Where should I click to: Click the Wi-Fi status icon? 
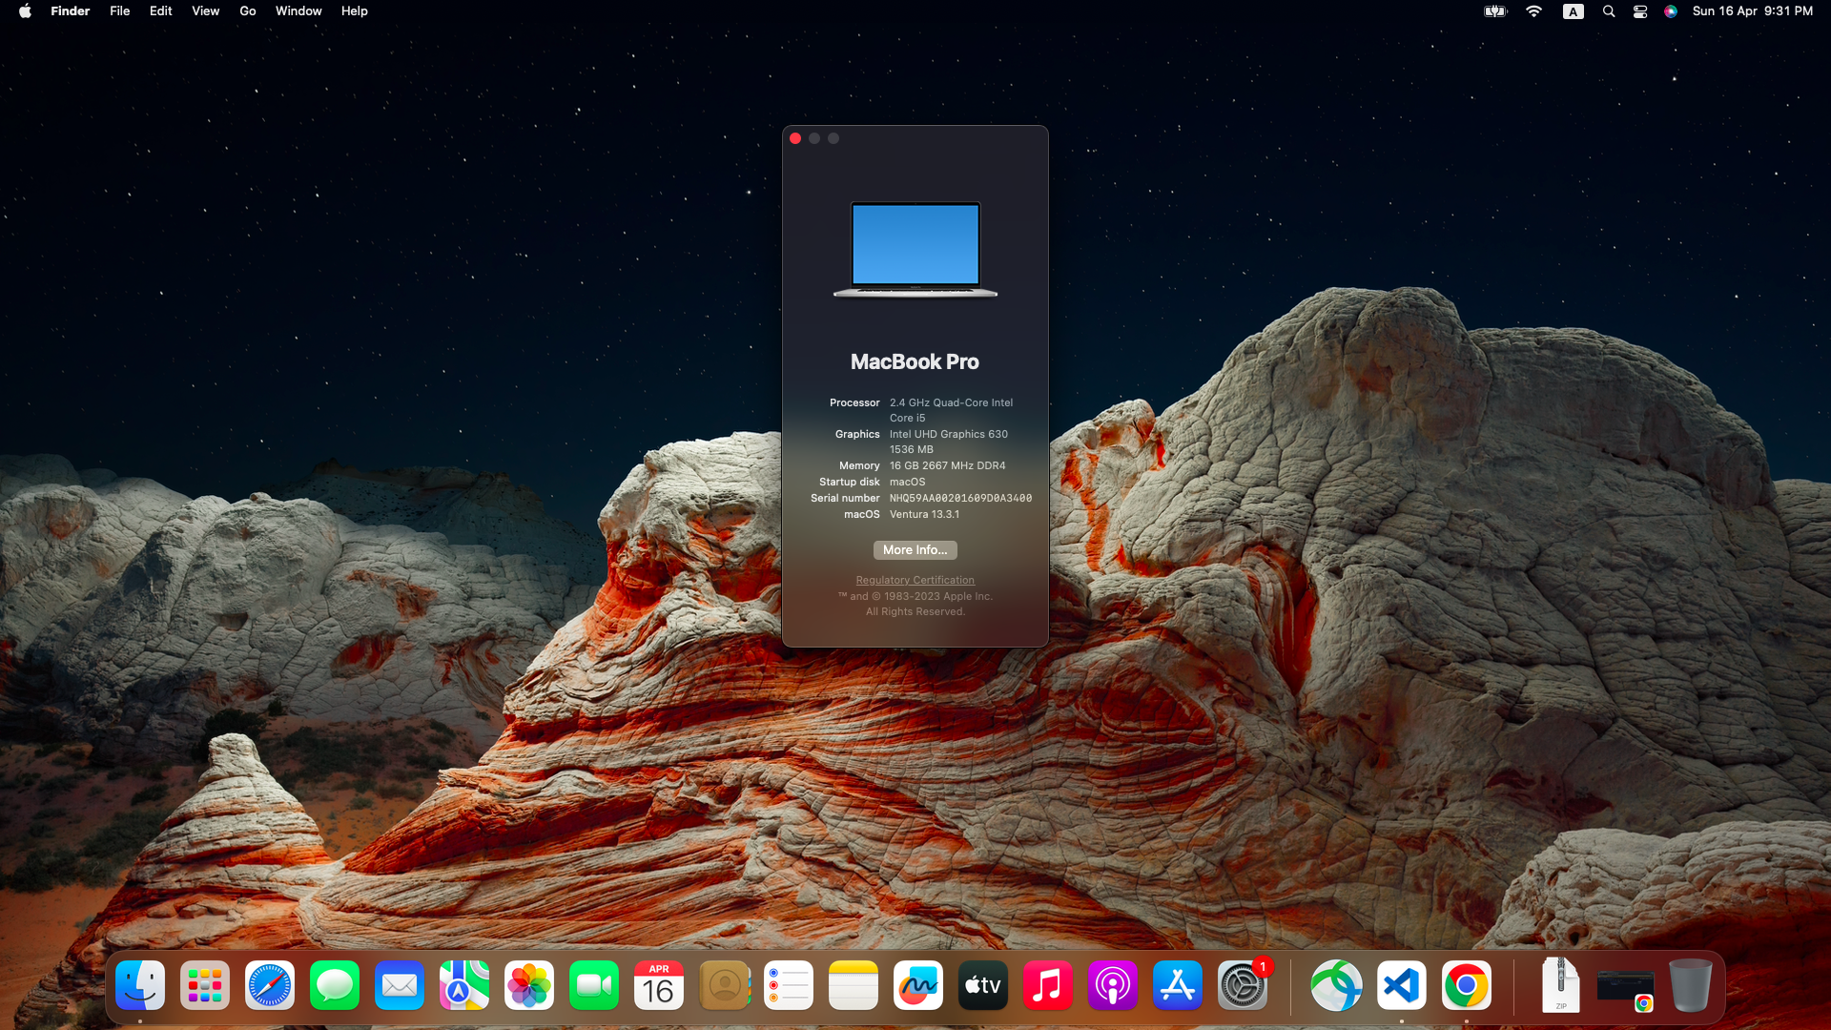[x=1533, y=11]
